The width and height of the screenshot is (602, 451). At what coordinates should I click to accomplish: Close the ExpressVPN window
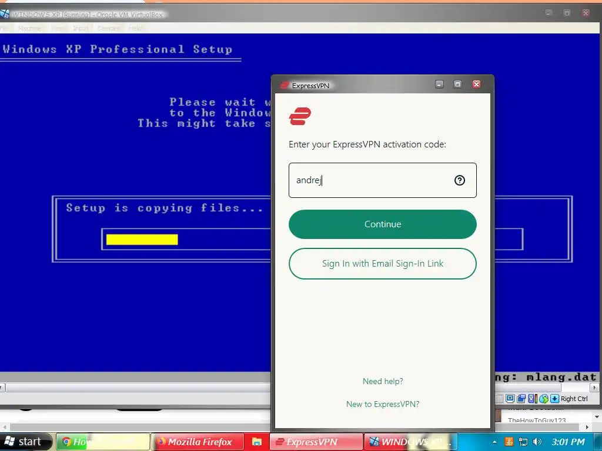[x=476, y=84]
